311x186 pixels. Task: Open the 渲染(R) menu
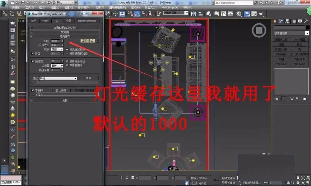(135, 7)
